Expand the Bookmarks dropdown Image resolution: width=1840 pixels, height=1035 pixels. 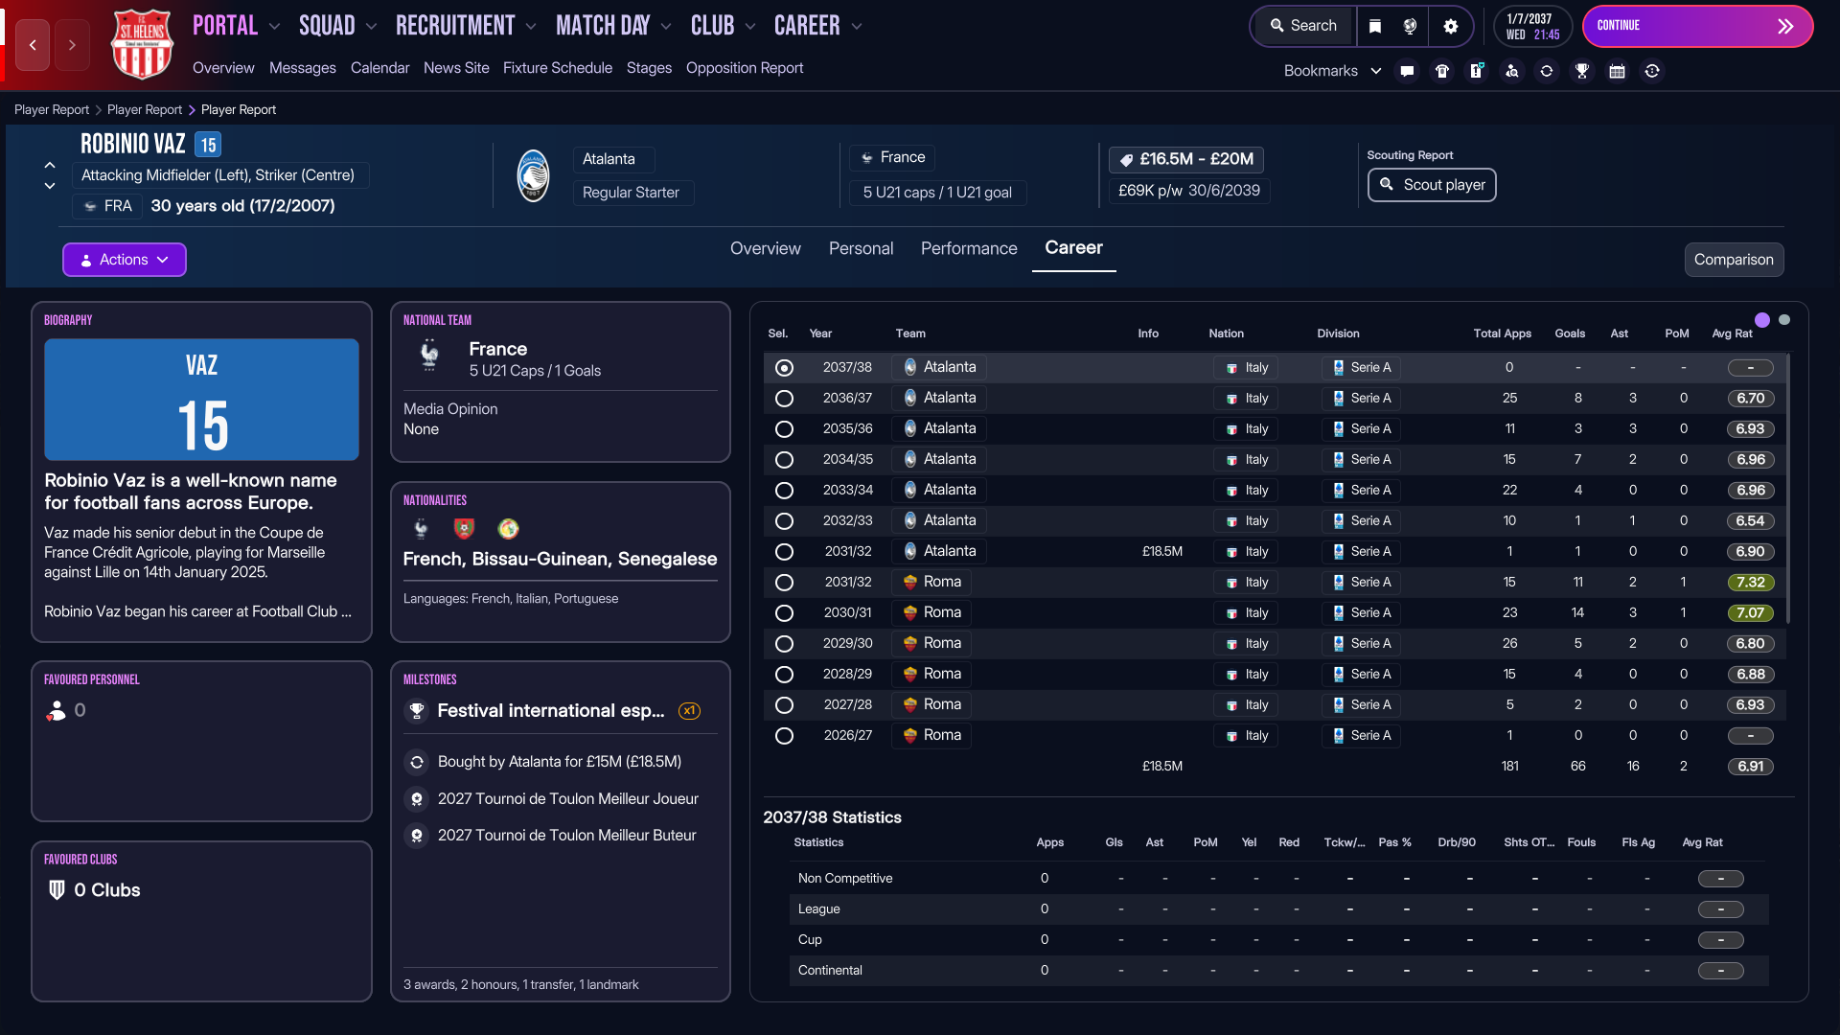[x=1332, y=71]
